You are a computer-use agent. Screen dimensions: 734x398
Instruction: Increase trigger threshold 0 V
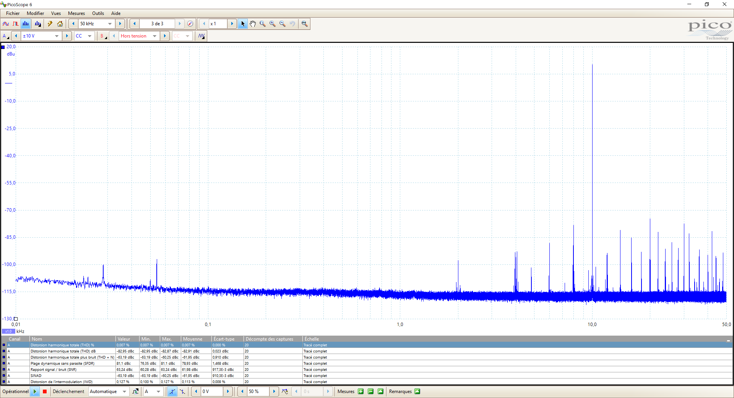[228, 391]
